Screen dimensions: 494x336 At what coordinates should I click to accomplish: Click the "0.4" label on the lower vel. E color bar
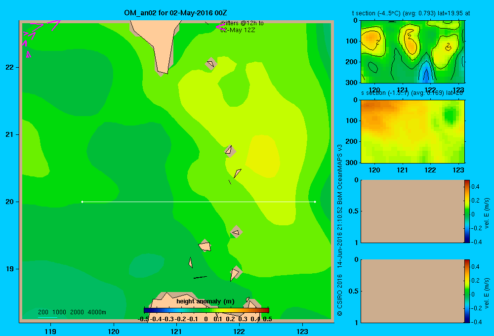475,267
